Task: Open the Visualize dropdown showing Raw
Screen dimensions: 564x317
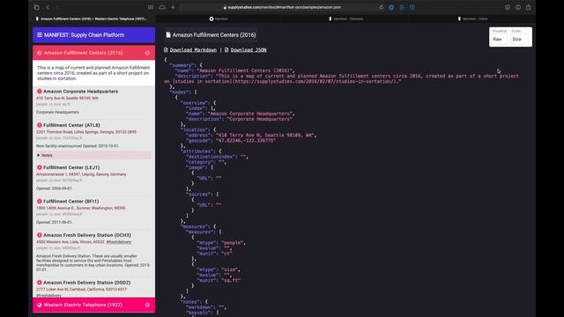Action: click(500, 39)
